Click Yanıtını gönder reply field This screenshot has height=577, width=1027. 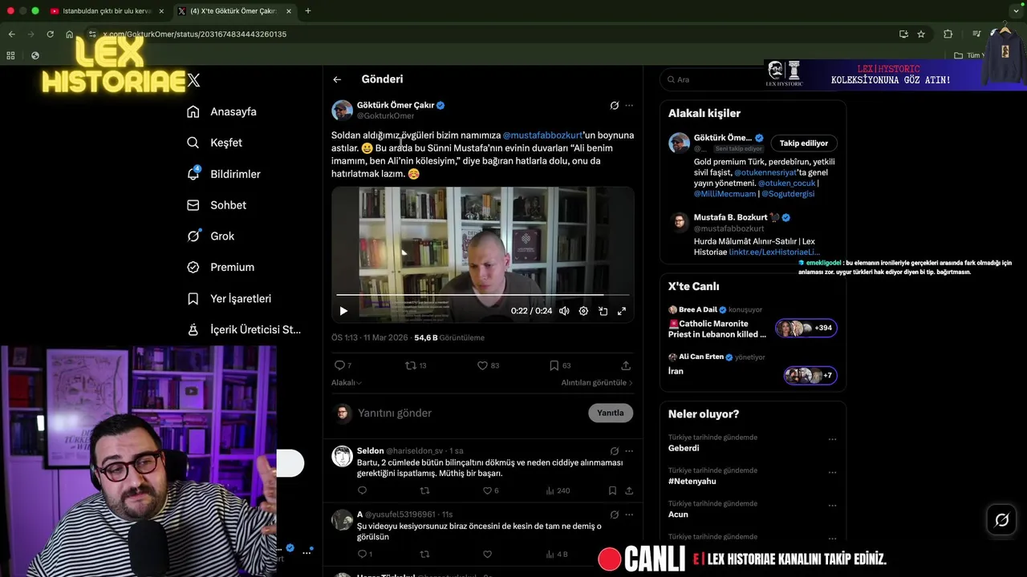469,413
